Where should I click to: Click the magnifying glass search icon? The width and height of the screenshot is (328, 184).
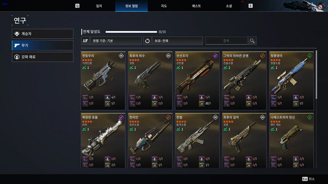click(252, 41)
